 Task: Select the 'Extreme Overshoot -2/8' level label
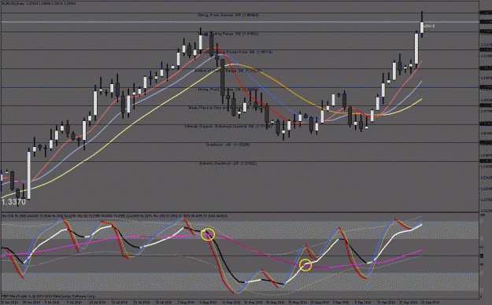pos(228,164)
